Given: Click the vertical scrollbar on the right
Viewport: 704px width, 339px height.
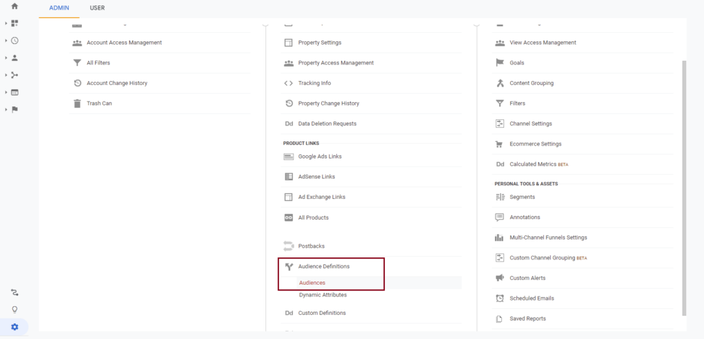Looking at the screenshot, I should [x=683, y=185].
